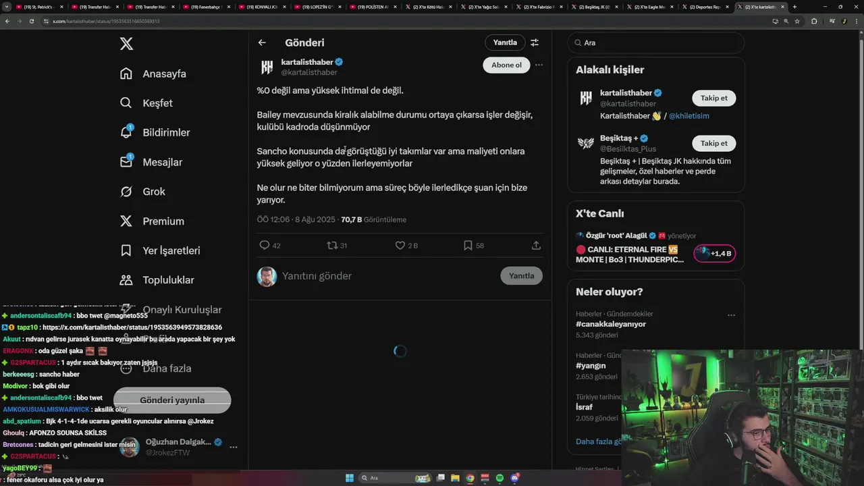Click the Ara search field on X
The width and height of the screenshot is (864, 486).
[655, 43]
